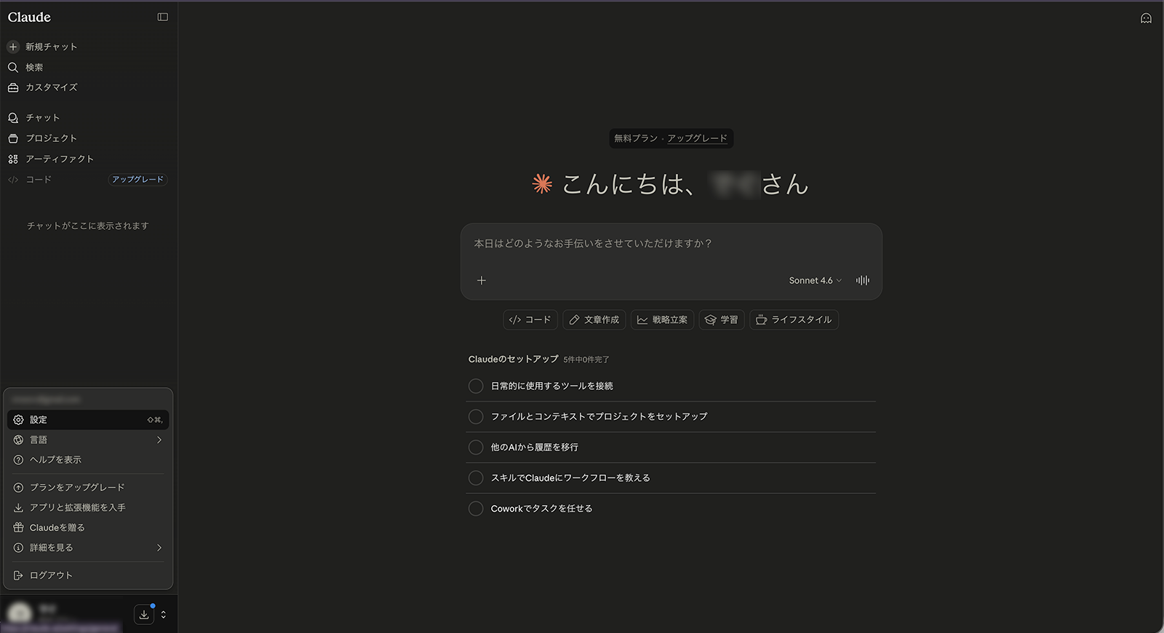Click the toolbox icon beside カスタマイズ
The height and width of the screenshot is (633, 1164).
[x=13, y=87]
